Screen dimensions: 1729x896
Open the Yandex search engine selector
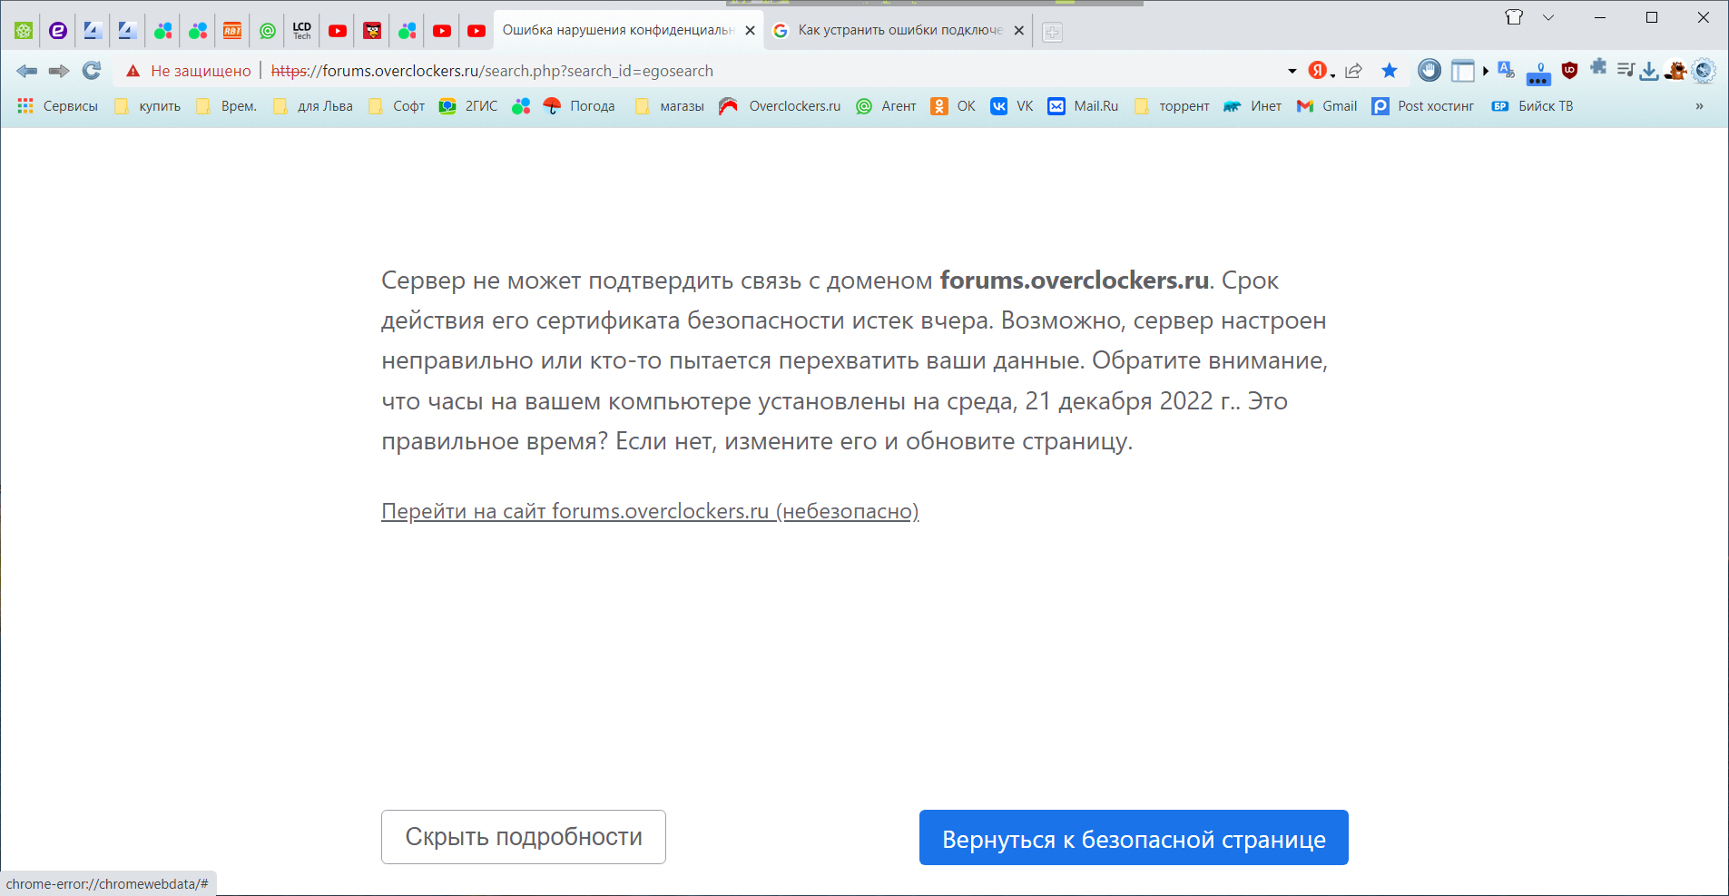click(1321, 71)
